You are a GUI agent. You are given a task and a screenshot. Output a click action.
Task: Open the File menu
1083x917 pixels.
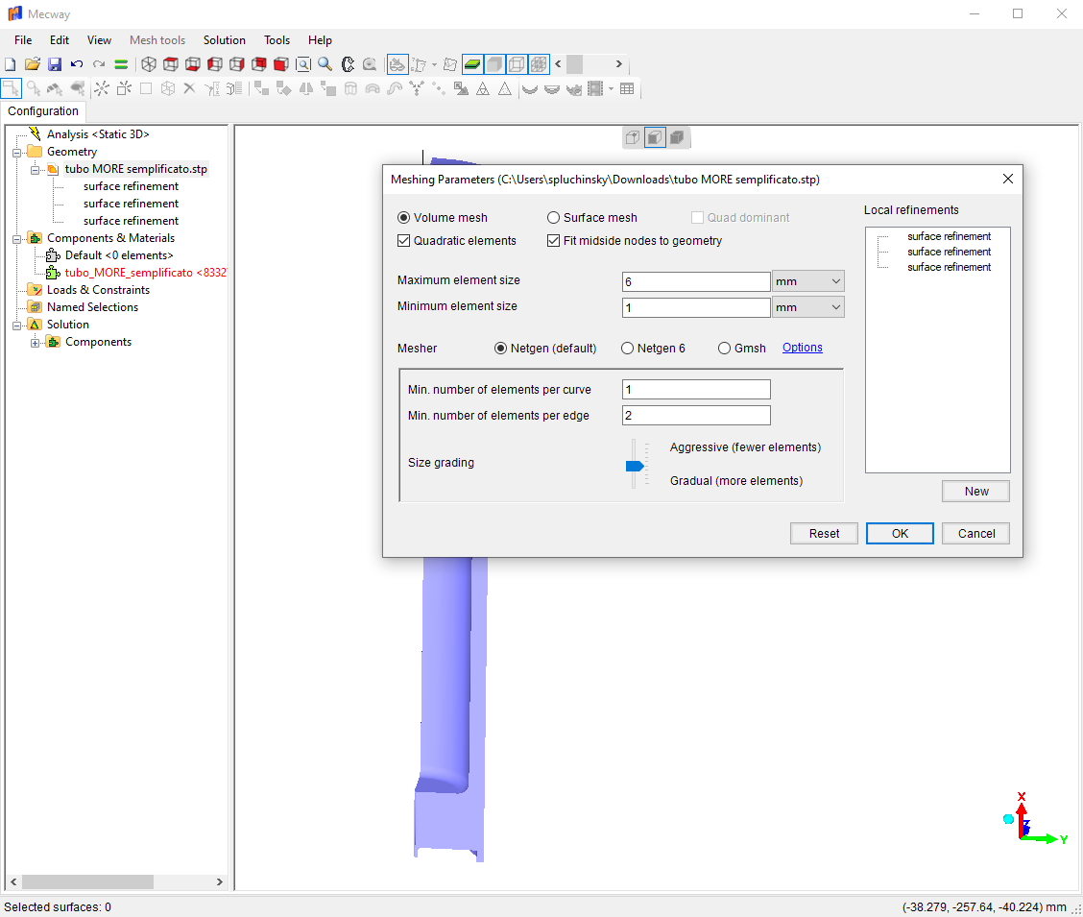point(23,40)
